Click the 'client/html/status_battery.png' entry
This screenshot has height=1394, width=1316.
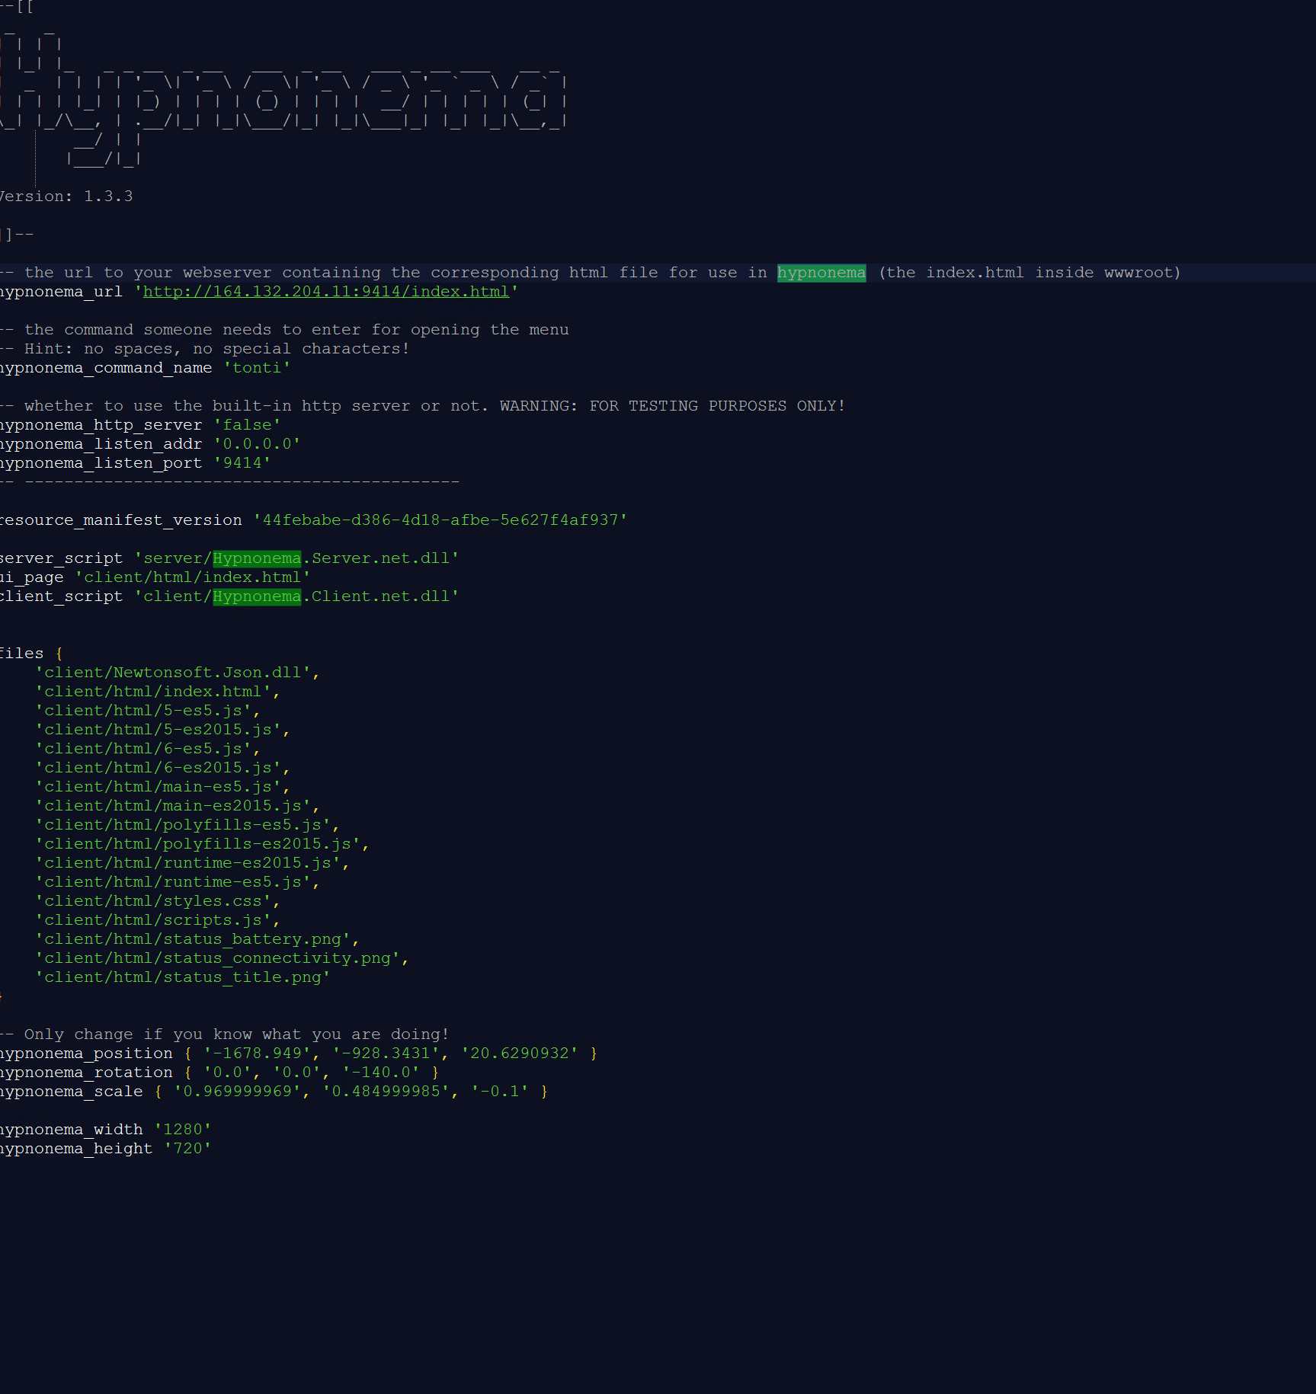tap(193, 939)
